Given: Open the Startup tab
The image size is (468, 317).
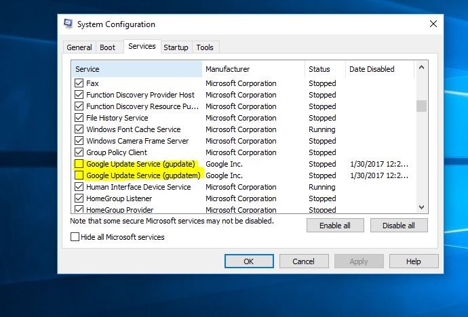Looking at the screenshot, I should 176,47.
